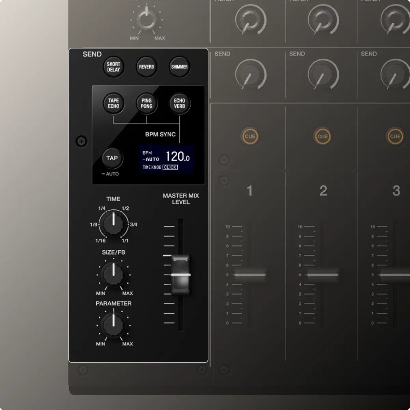Select the PING PONG effect

click(146, 103)
